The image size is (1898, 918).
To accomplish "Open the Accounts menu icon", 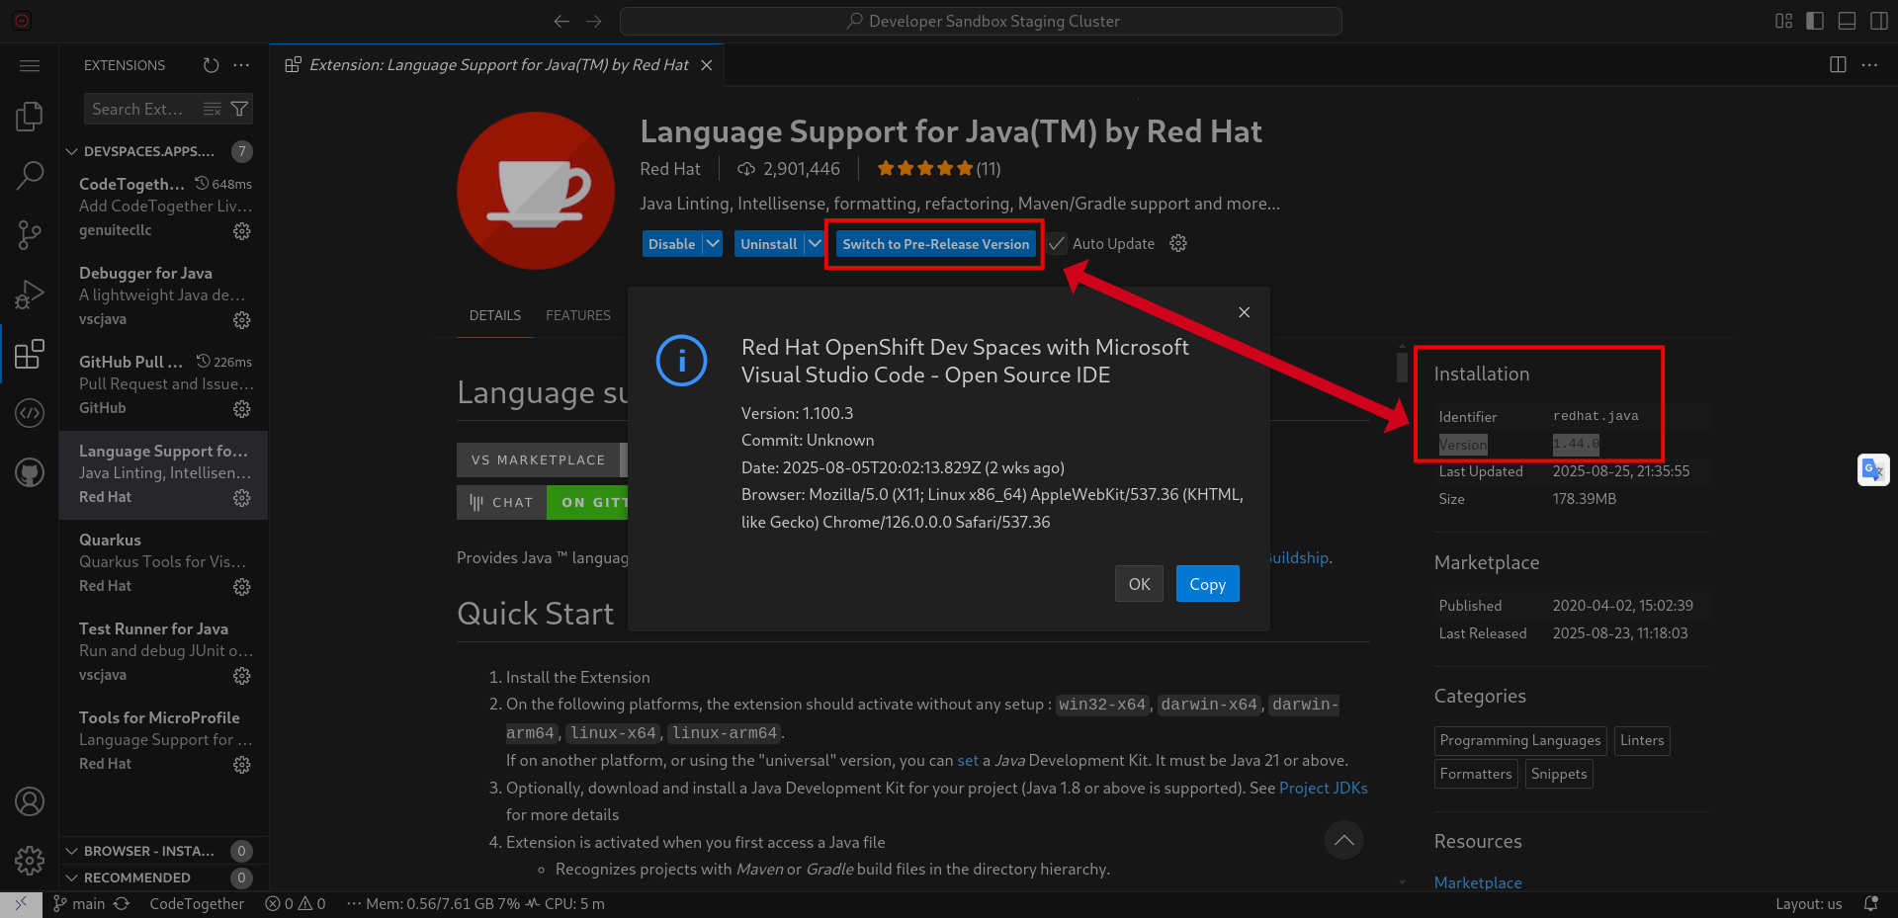I will [30, 801].
